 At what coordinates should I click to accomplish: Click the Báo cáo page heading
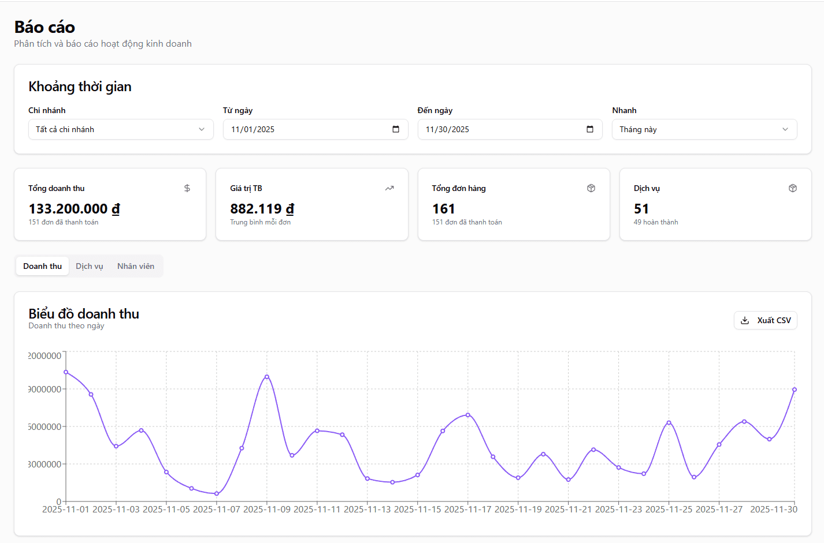click(44, 27)
